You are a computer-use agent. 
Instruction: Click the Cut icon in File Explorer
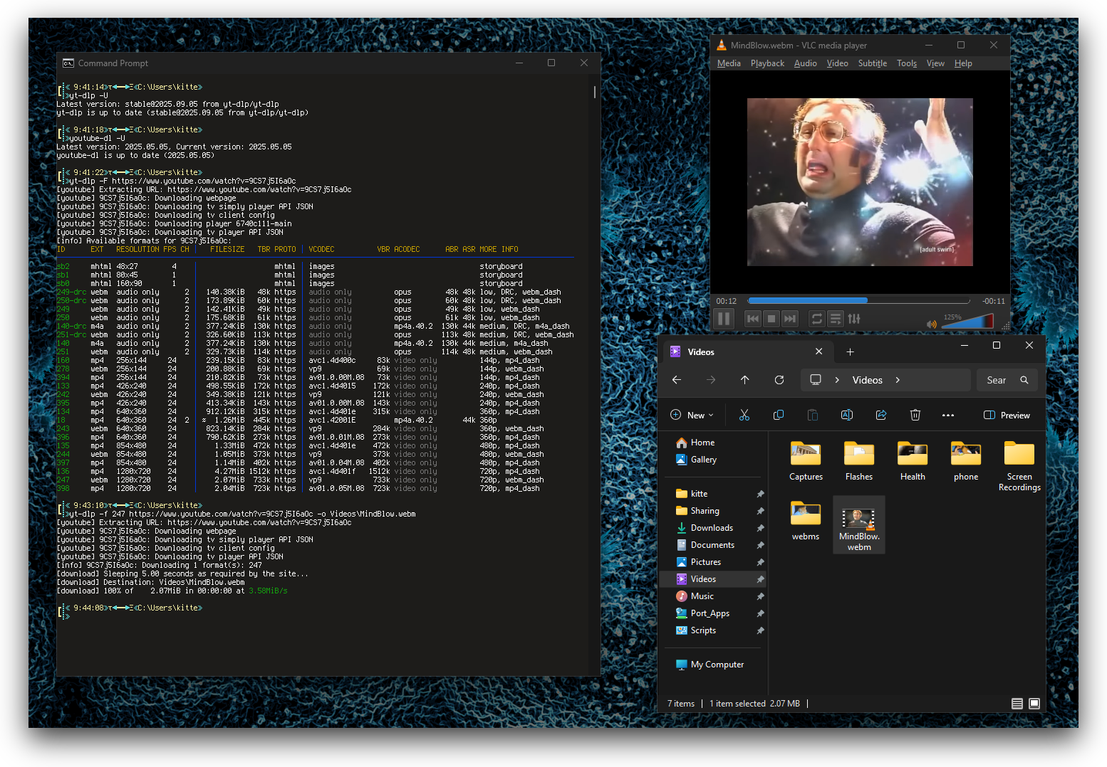(x=744, y=415)
